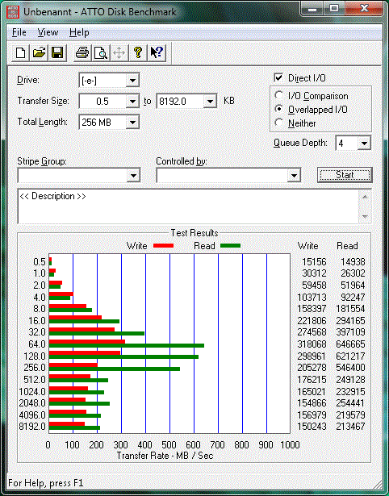Click the window resize grip corner

point(378,484)
